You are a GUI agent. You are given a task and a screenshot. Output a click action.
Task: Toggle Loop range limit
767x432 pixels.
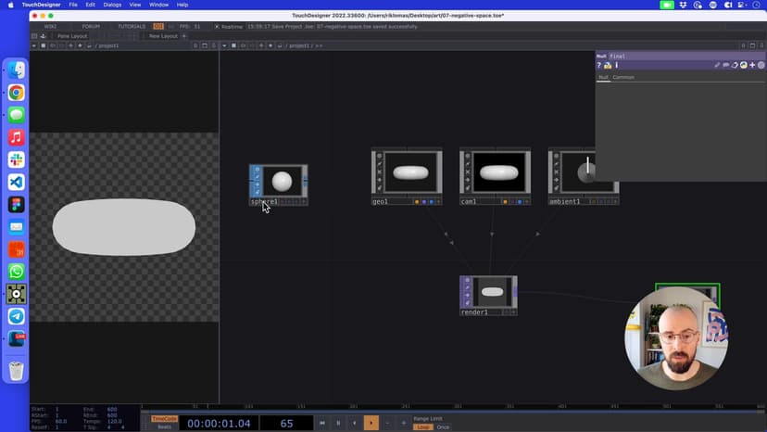[422, 426]
